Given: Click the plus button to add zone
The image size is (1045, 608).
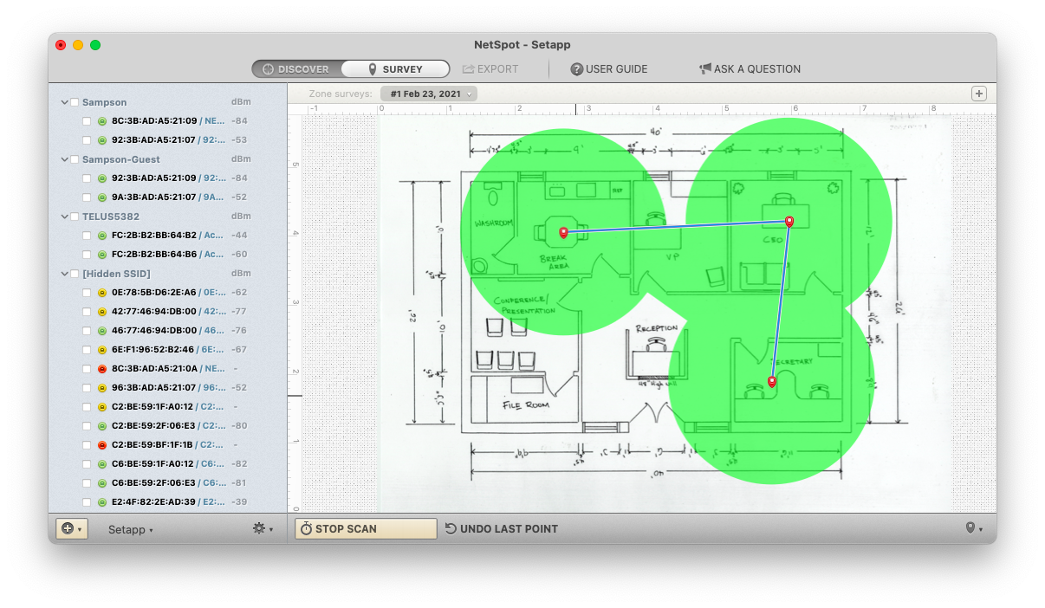Looking at the screenshot, I should tap(979, 94).
